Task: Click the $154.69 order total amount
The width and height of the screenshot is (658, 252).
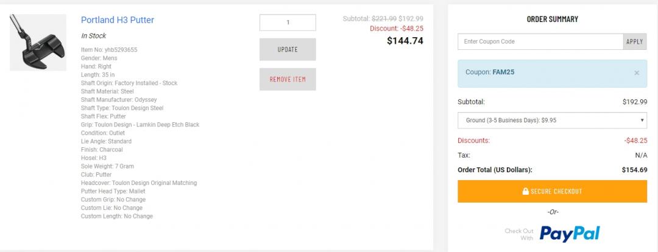Action: (x=634, y=170)
